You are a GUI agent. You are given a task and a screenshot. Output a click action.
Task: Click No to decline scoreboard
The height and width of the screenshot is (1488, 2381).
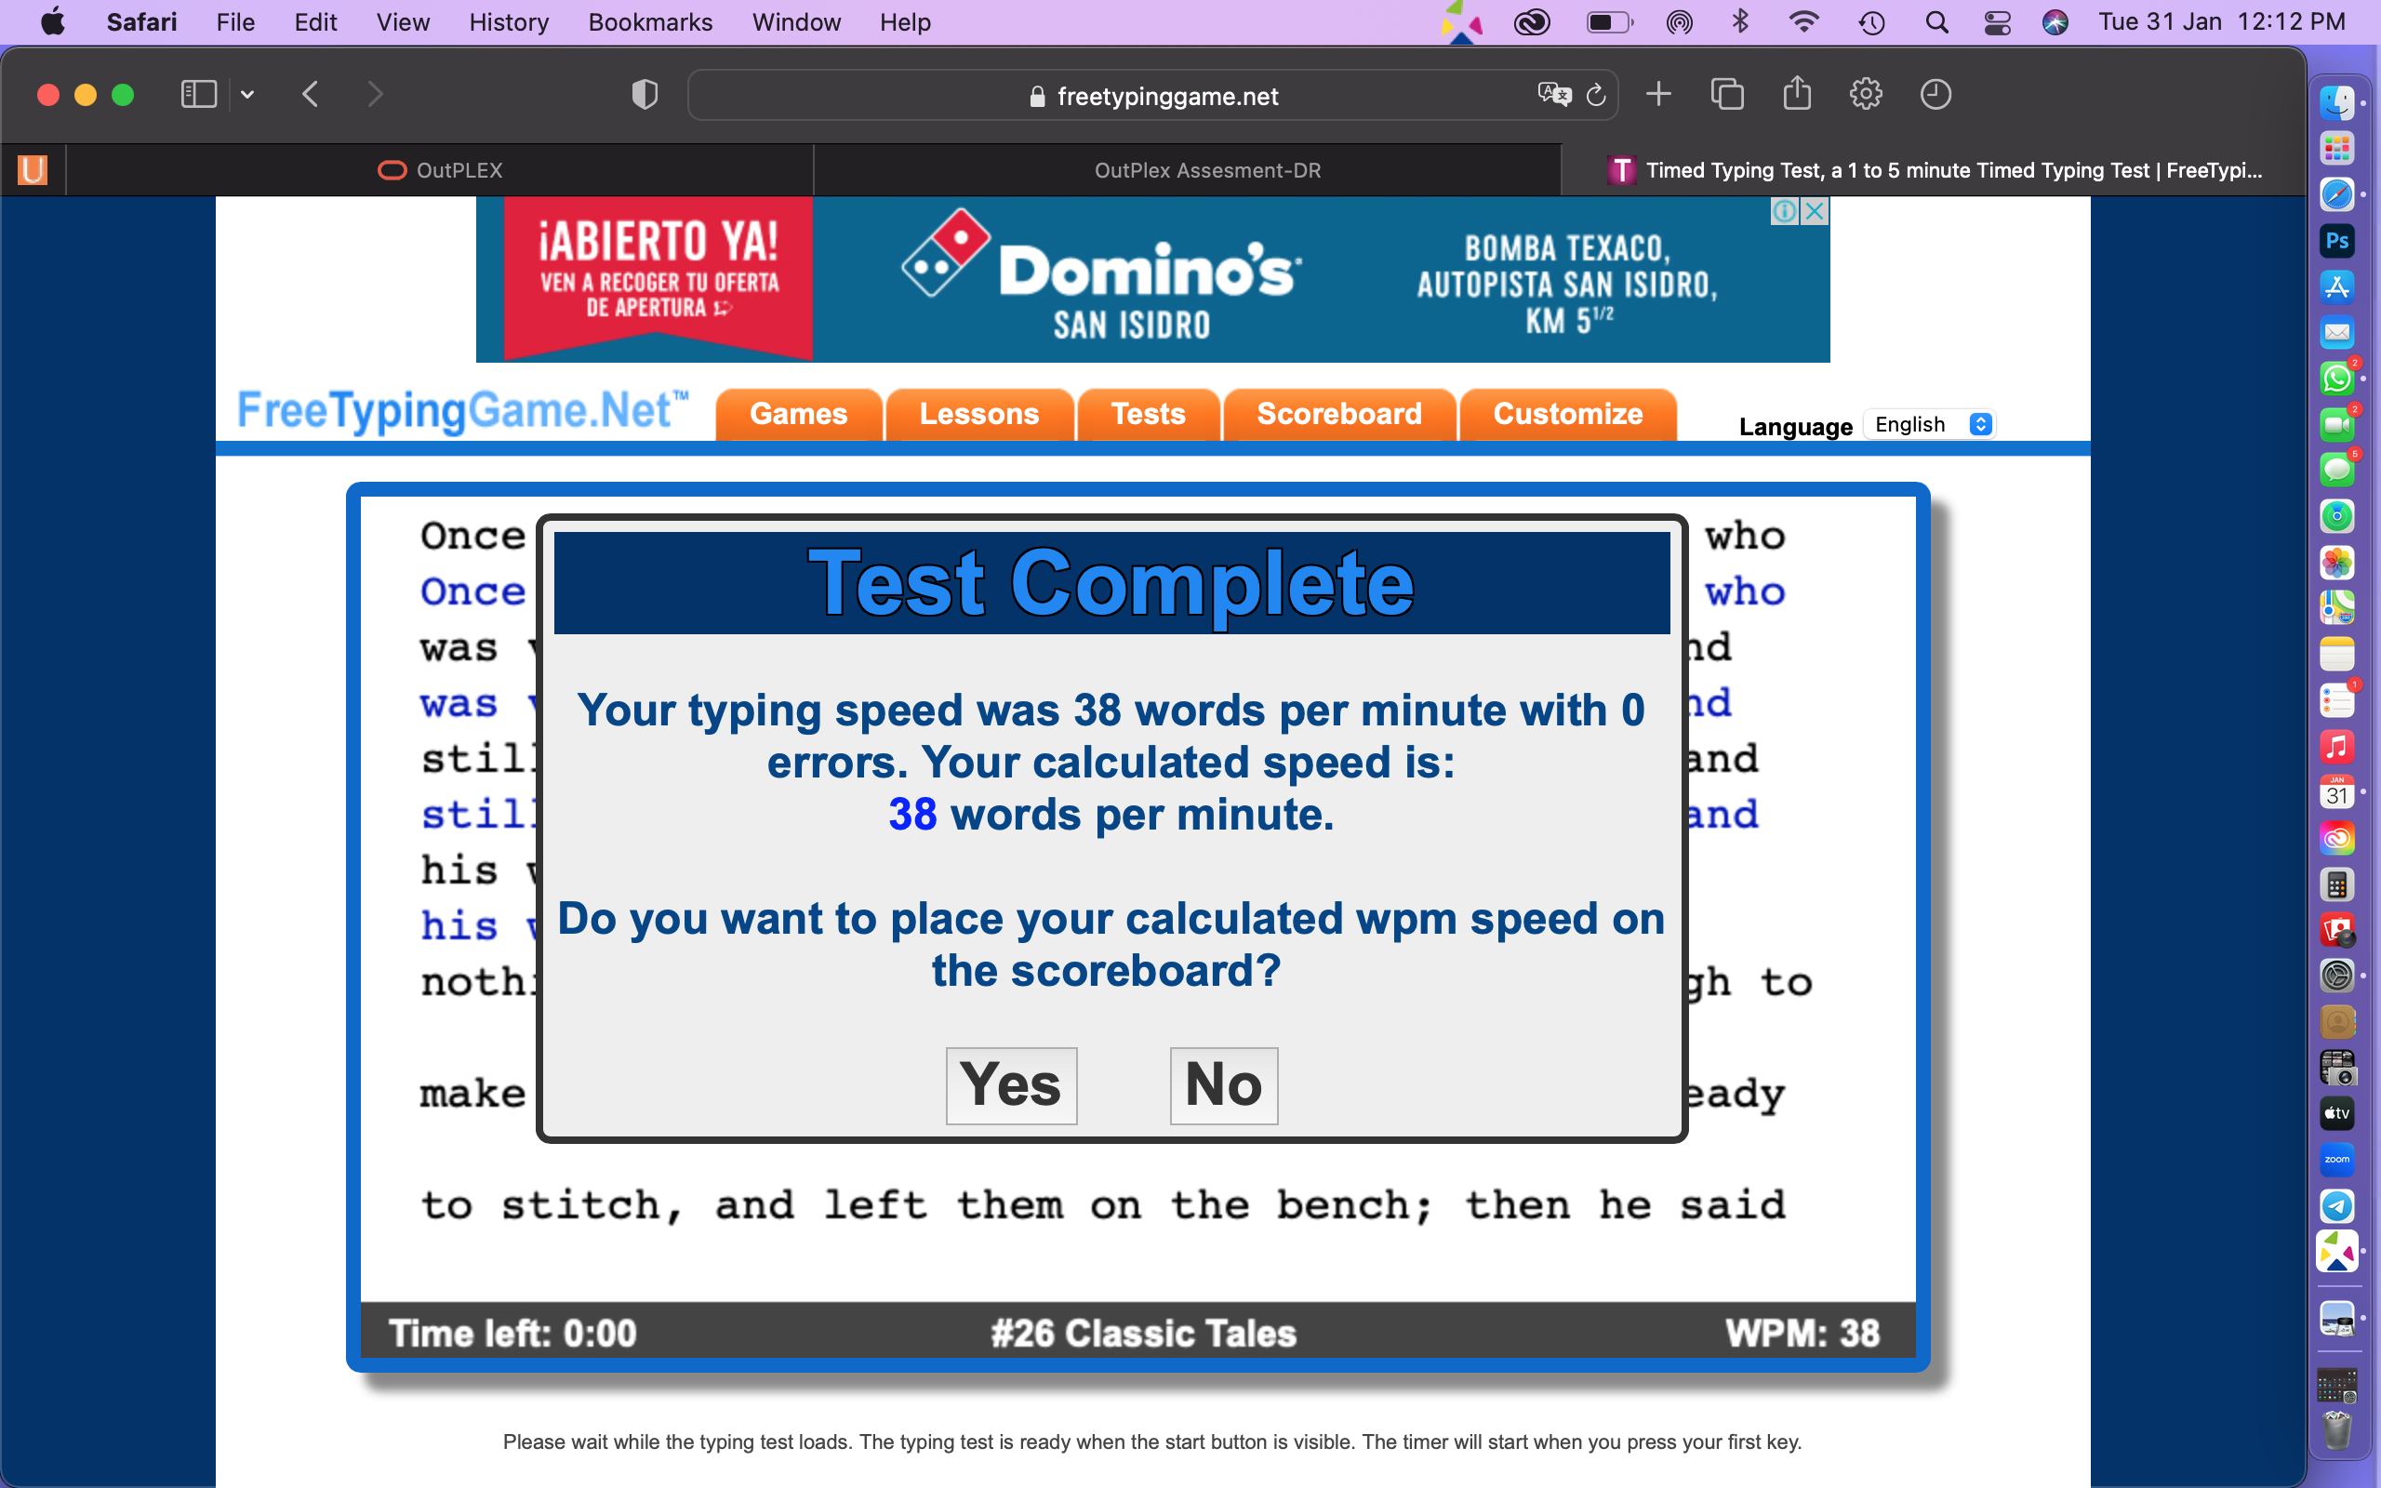pyautogui.click(x=1223, y=1084)
